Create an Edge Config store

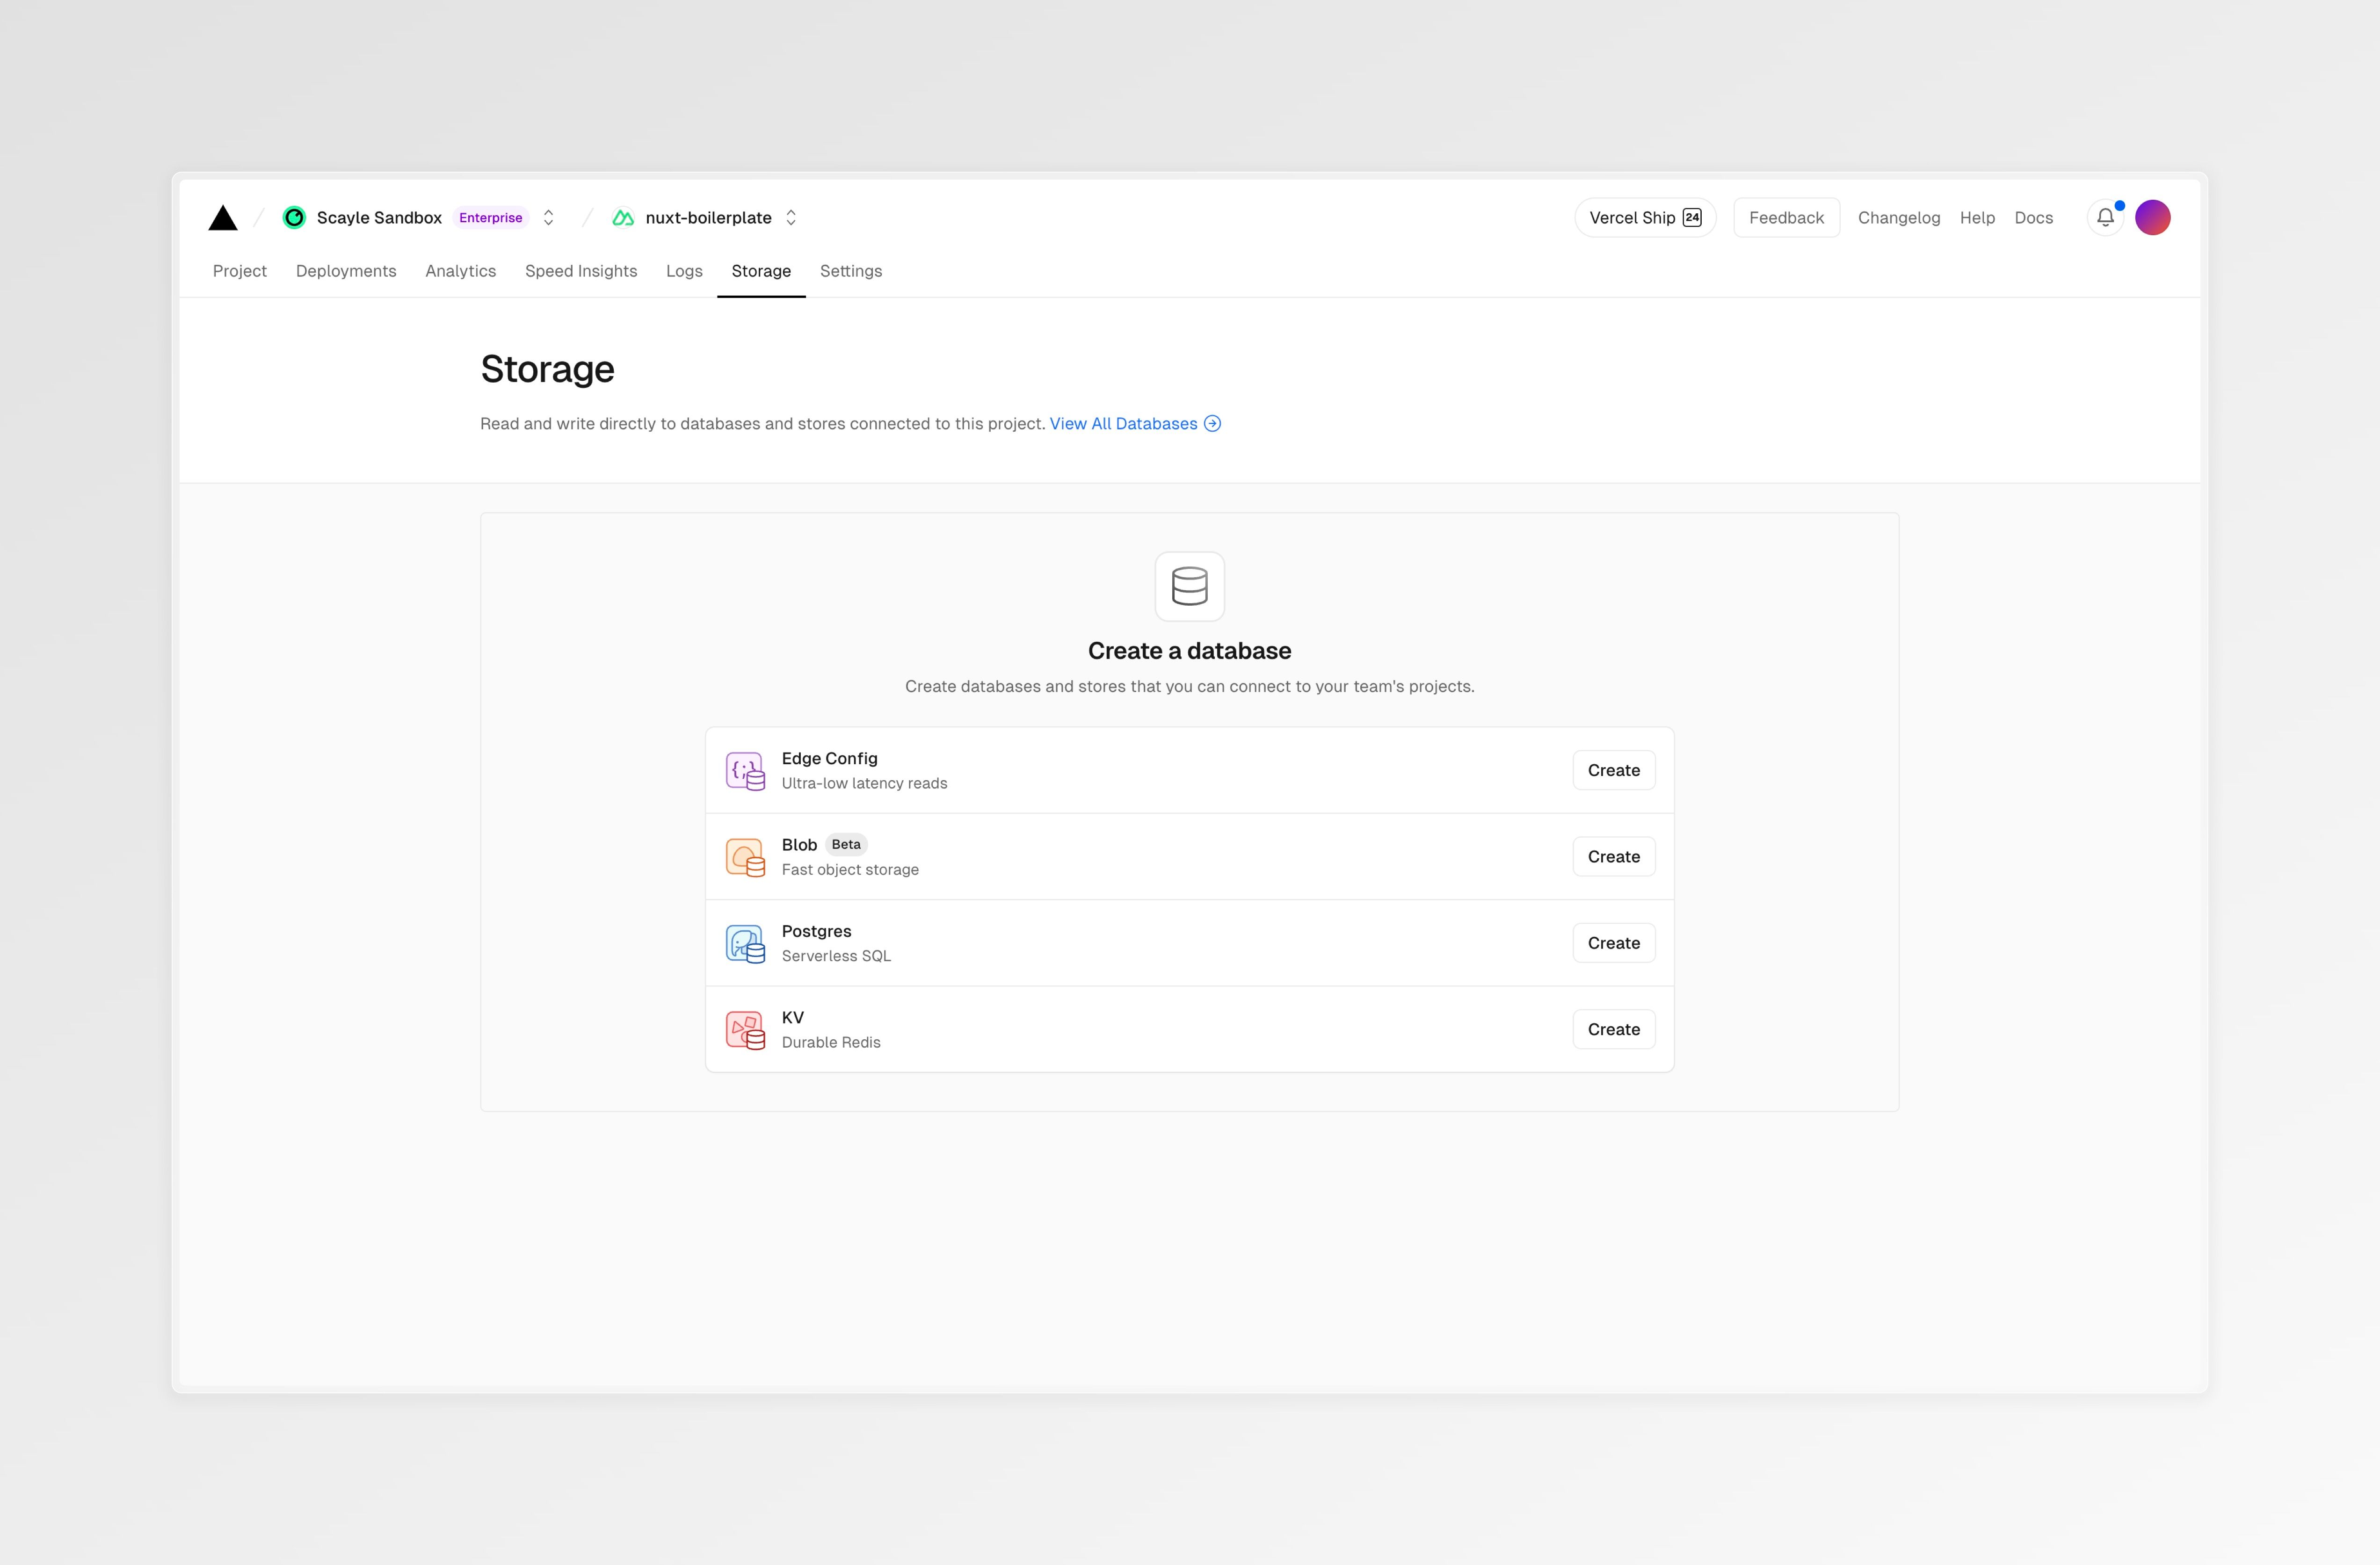tap(1613, 770)
